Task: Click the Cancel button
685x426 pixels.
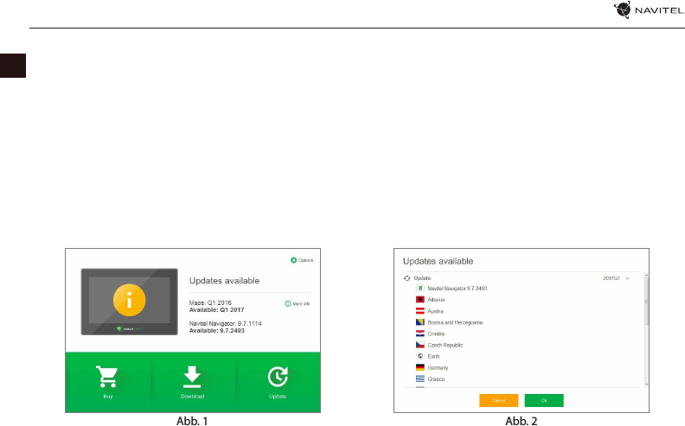Action: pyautogui.click(x=498, y=400)
